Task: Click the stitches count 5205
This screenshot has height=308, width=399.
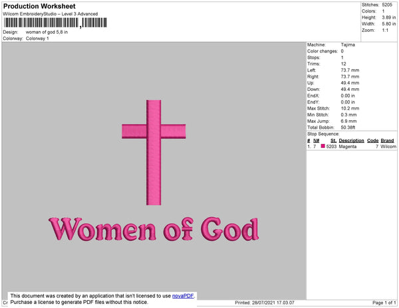Action: pyautogui.click(x=387, y=5)
